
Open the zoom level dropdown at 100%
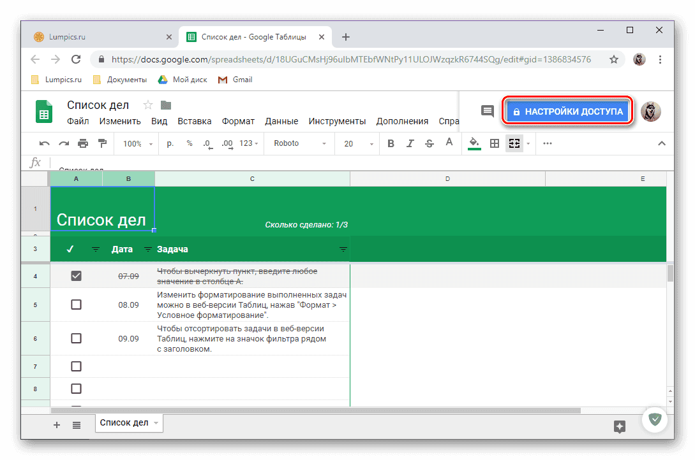click(135, 143)
